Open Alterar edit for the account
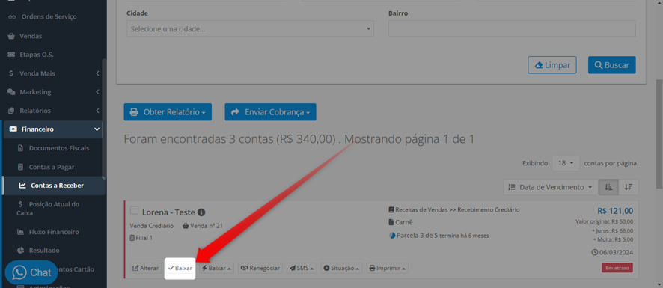This screenshot has height=288, width=663. [x=146, y=268]
